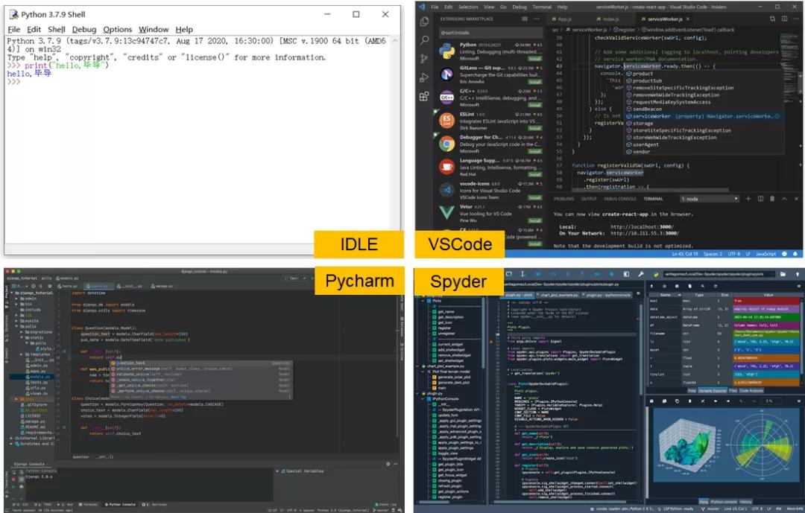Click the new terminal plus icon in VSCode
Viewport: 805px width, 513px height.
pyautogui.click(x=748, y=199)
